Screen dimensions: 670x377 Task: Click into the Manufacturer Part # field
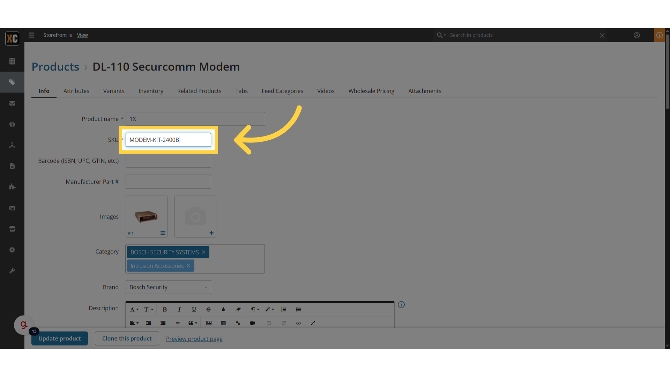[168, 182]
